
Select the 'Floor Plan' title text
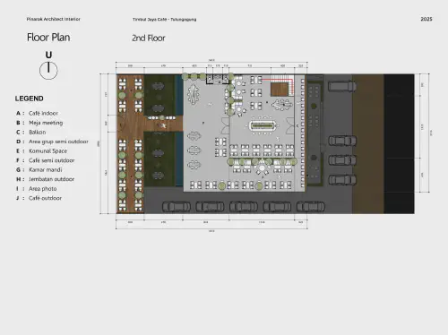(x=48, y=38)
